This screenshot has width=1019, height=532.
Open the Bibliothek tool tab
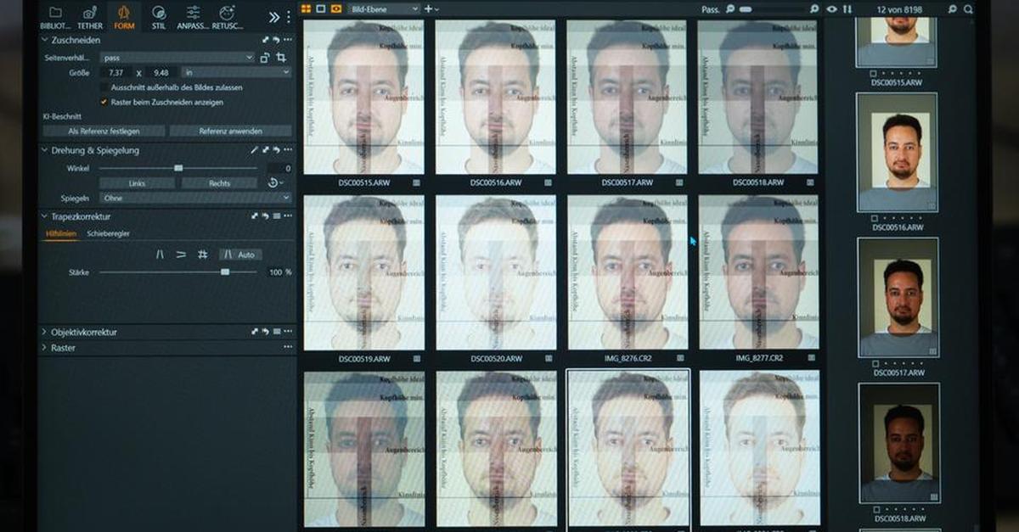(55, 16)
